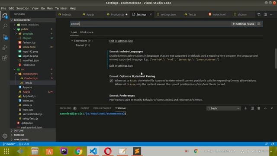This screenshot has height=156, width=277.
Task: Collapse the ECOMMERECE2 root folder
Action: [12, 20]
